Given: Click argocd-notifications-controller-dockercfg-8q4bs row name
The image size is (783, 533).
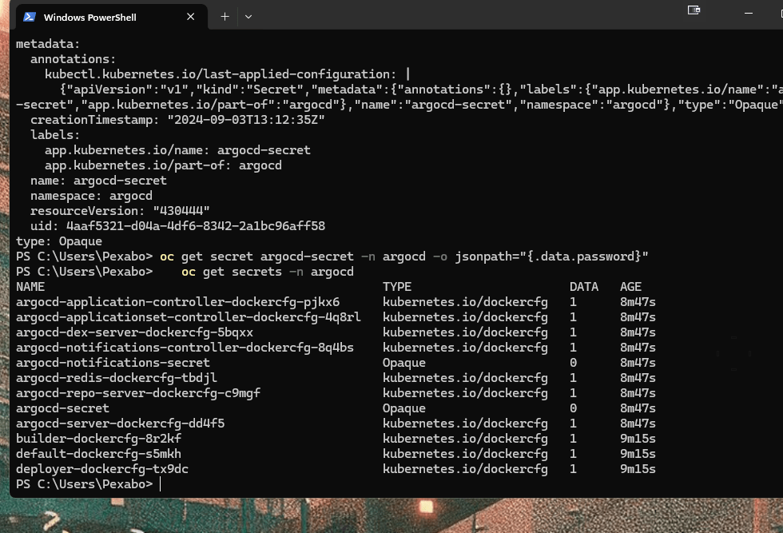Looking at the screenshot, I should [185, 348].
